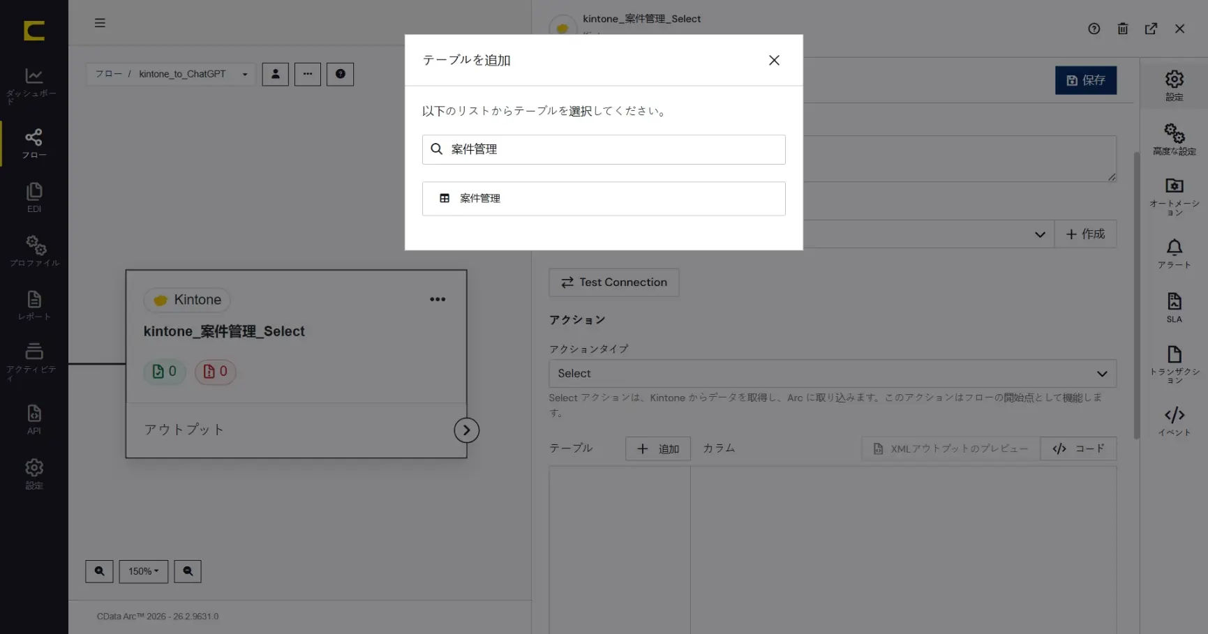Switch to the オートメーション tab
Image resolution: width=1208 pixels, height=634 pixels.
1174,197
